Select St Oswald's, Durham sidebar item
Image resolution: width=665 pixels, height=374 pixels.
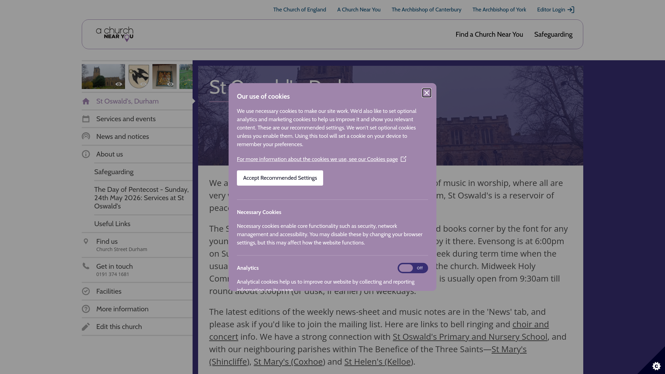click(x=137, y=101)
